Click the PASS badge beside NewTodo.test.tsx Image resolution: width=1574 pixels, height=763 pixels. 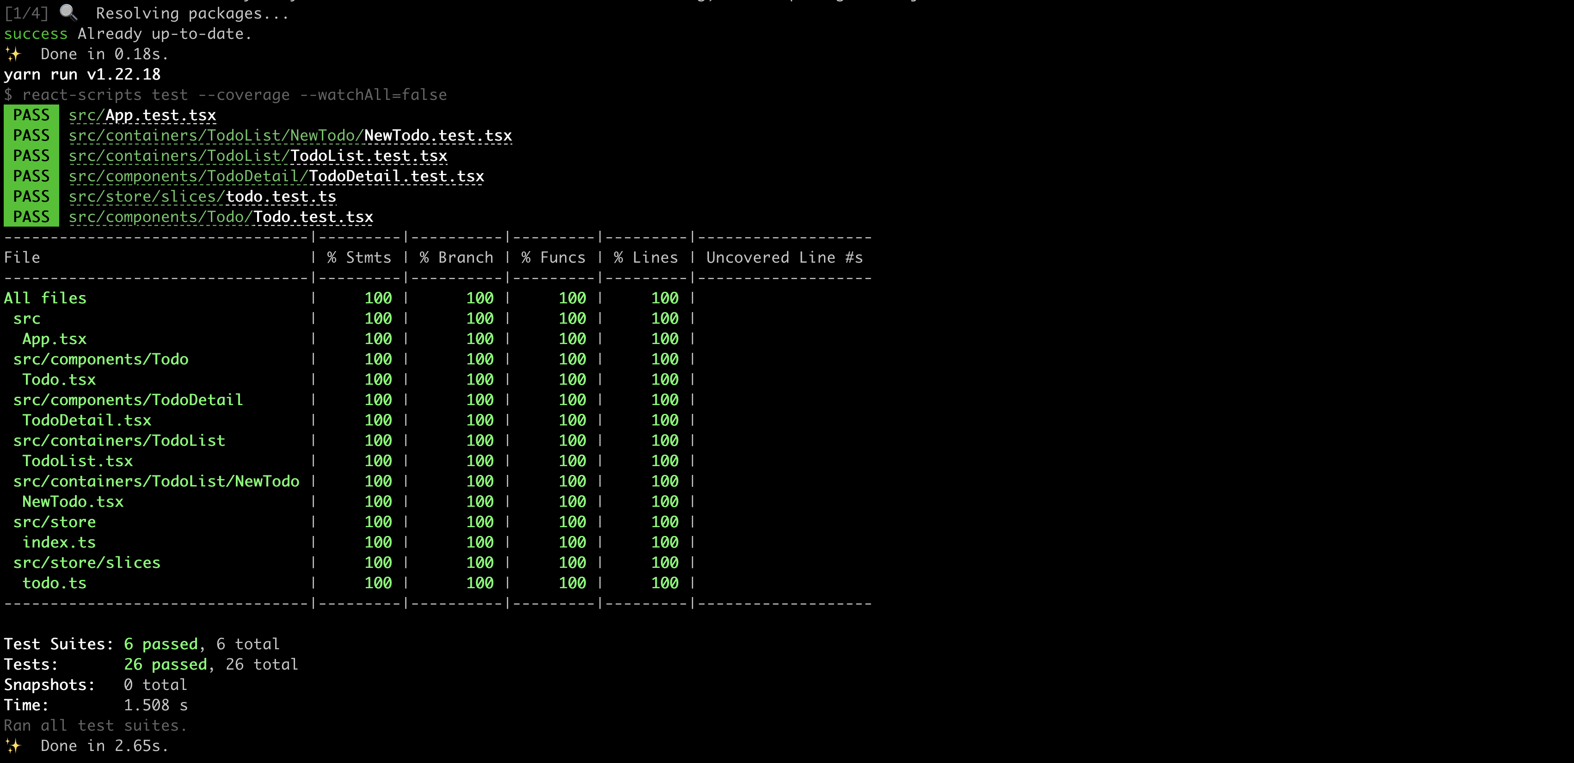click(31, 135)
